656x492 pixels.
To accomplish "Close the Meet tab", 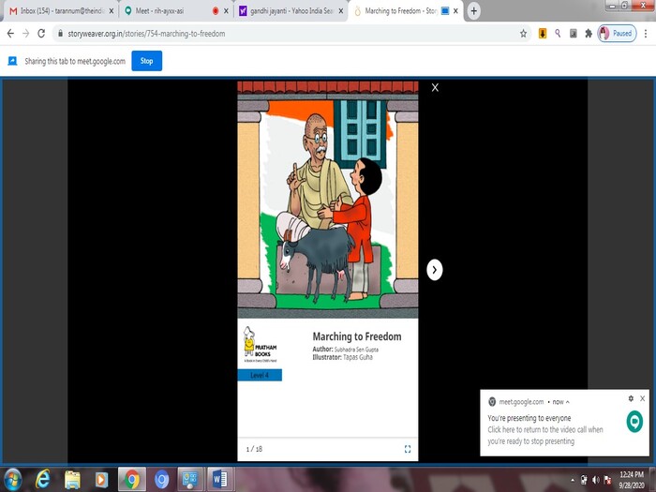I will 227,11.
